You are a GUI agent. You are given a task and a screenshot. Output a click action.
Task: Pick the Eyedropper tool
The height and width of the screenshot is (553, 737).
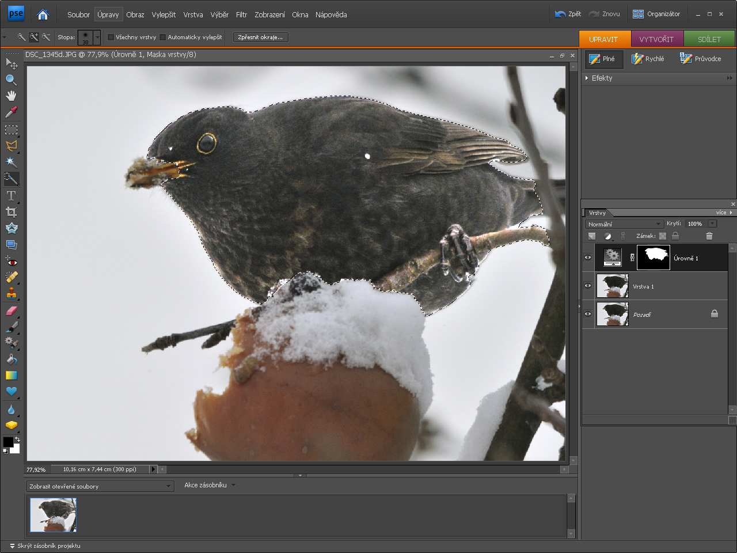click(11, 112)
